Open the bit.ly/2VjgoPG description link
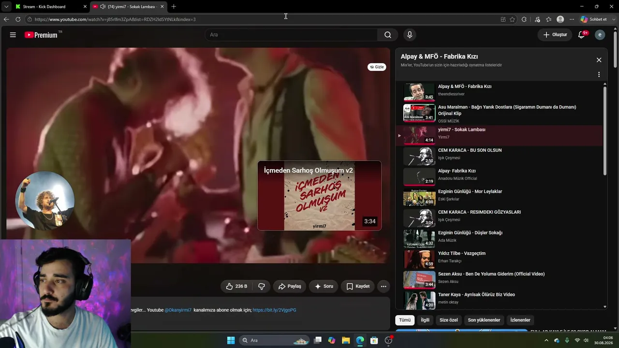The width and height of the screenshot is (619, 348). click(x=274, y=310)
